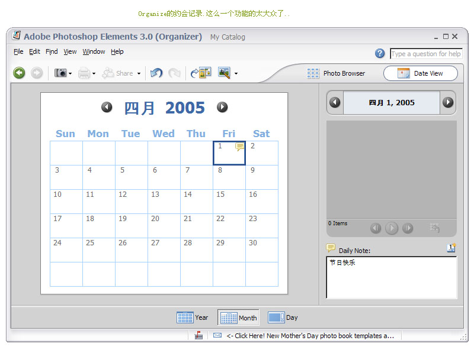Viewport: 474px width, 347px height.
Task: Open the Help menu
Action: pos(117,51)
